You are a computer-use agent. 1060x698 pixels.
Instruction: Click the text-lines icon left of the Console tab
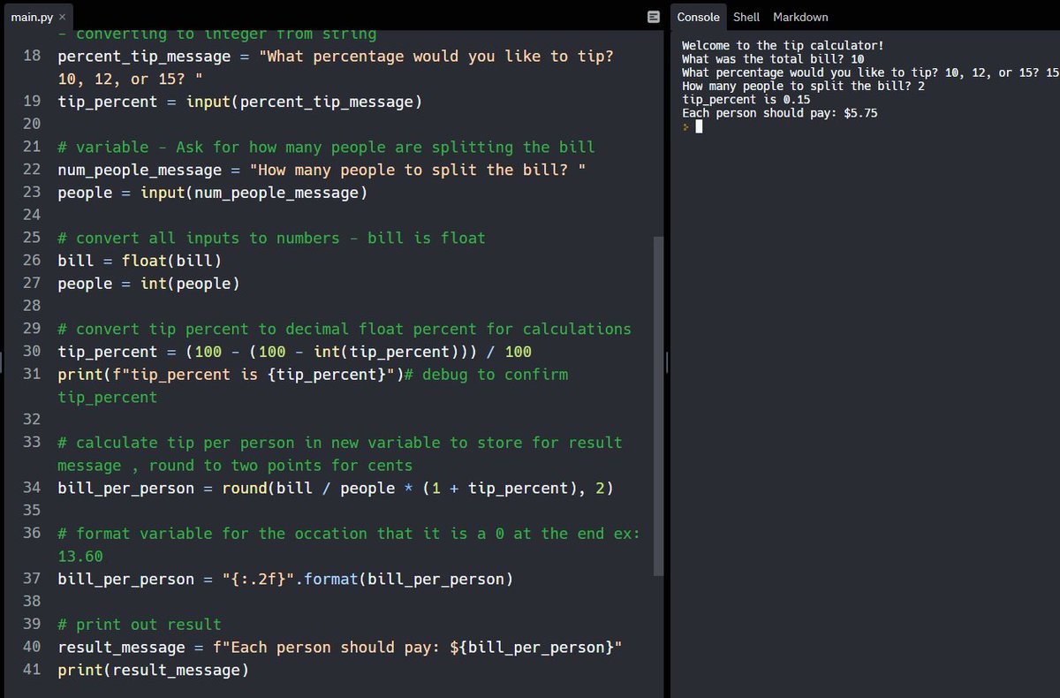653,17
